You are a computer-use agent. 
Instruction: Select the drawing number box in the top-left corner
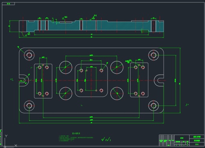click(8, 4)
